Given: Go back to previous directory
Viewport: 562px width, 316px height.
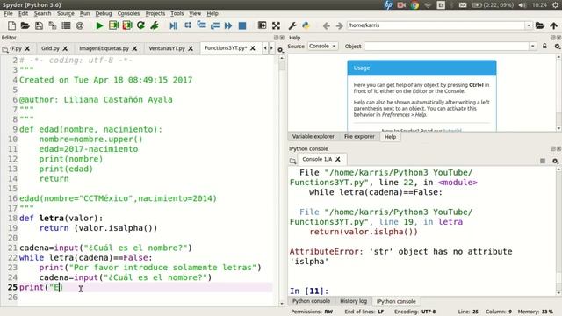Looking at the screenshot, I should [x=326, y=25].
